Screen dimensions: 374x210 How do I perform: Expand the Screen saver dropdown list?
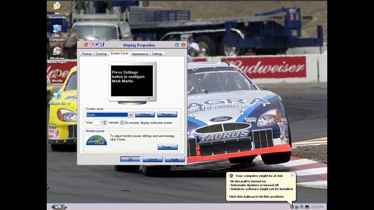[x=131, y=115]
